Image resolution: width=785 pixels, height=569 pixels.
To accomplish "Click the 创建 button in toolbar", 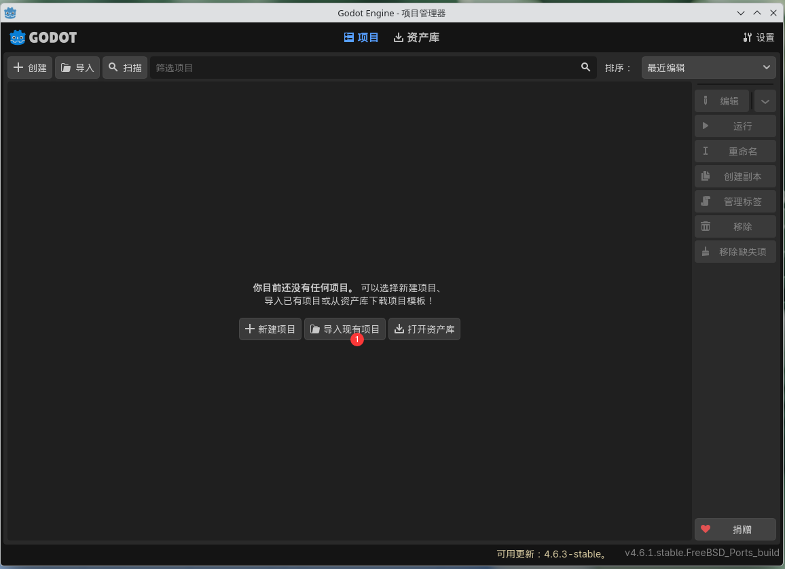I will coord(30,67).
